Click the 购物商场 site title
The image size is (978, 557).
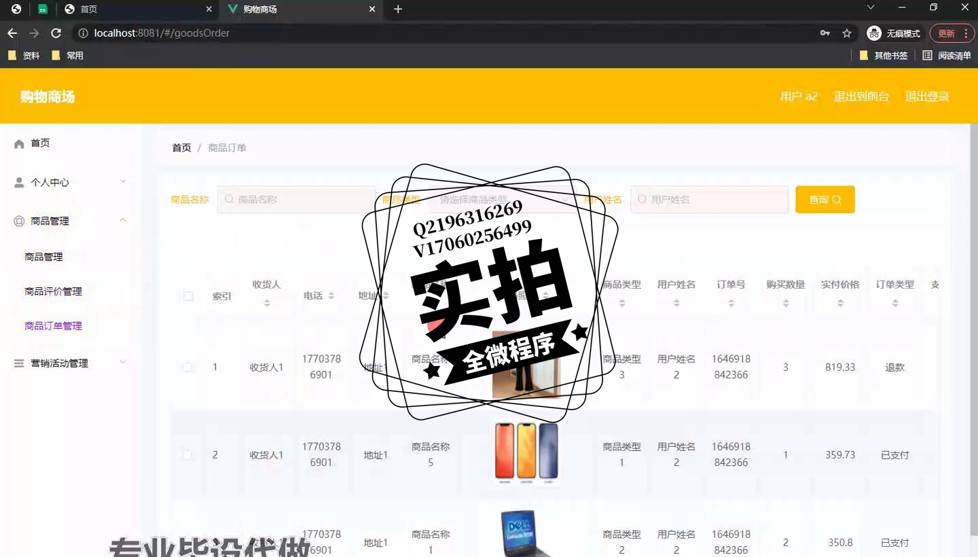pyautogui.click(x=48, y=96)
